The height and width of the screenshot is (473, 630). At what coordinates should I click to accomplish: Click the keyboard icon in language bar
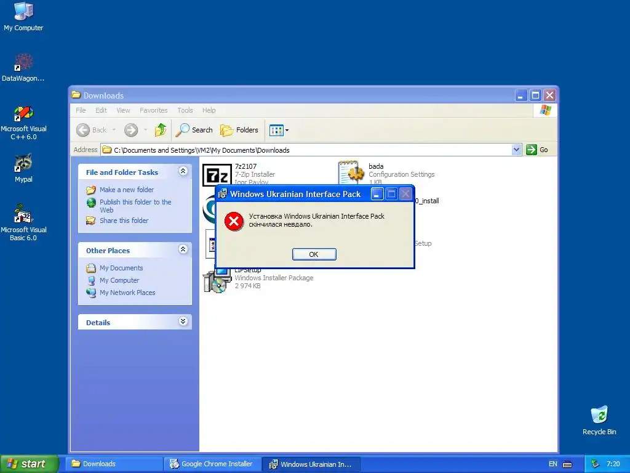[x=567, y=464]
